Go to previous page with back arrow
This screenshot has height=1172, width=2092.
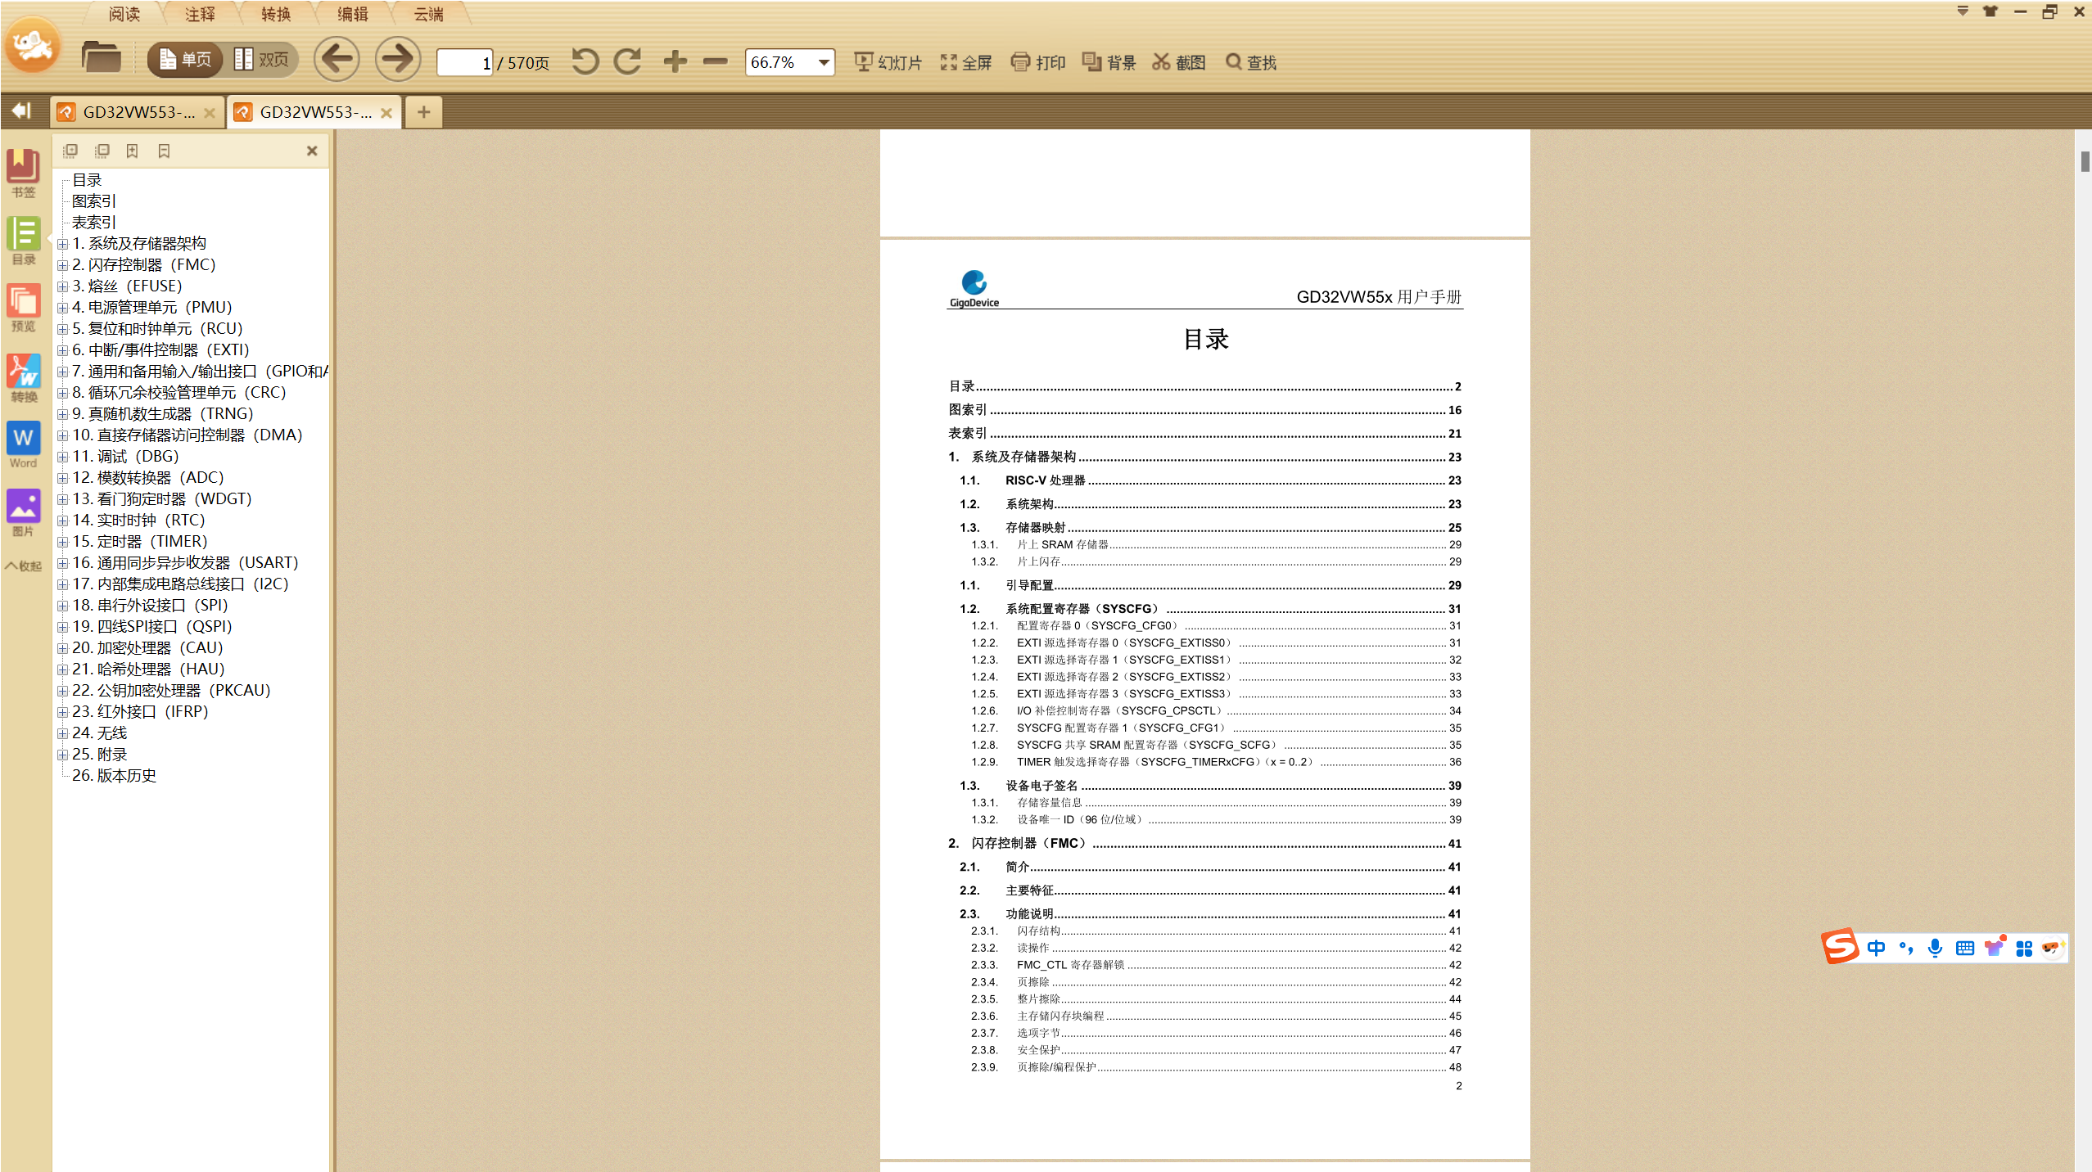pos(337,60)
